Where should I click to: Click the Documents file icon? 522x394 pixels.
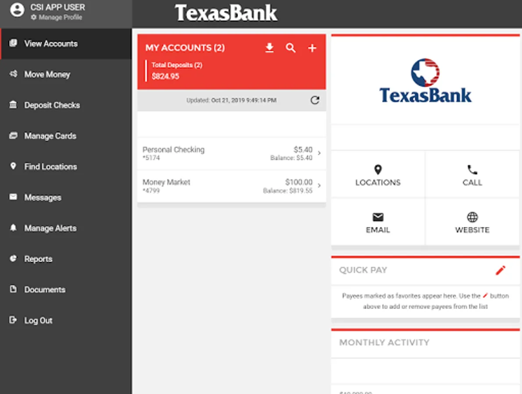coord(13,289)
